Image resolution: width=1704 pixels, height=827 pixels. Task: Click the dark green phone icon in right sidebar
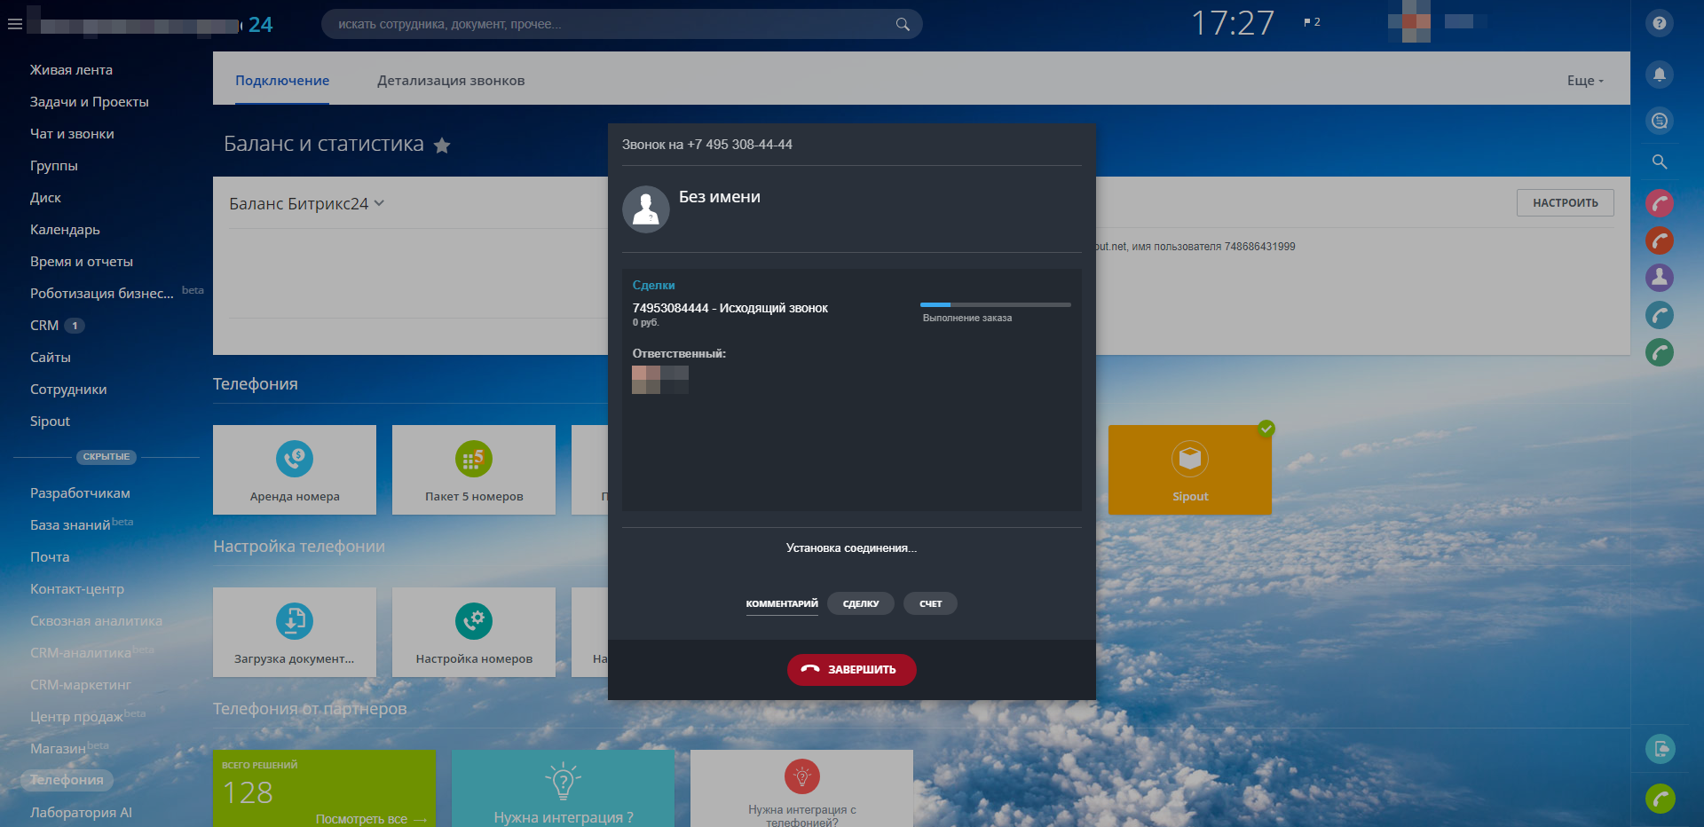tap(1660, 353)
